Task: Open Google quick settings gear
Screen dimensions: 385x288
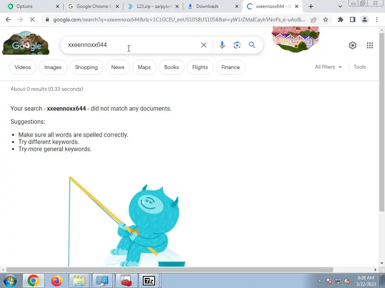Action: 353,45
